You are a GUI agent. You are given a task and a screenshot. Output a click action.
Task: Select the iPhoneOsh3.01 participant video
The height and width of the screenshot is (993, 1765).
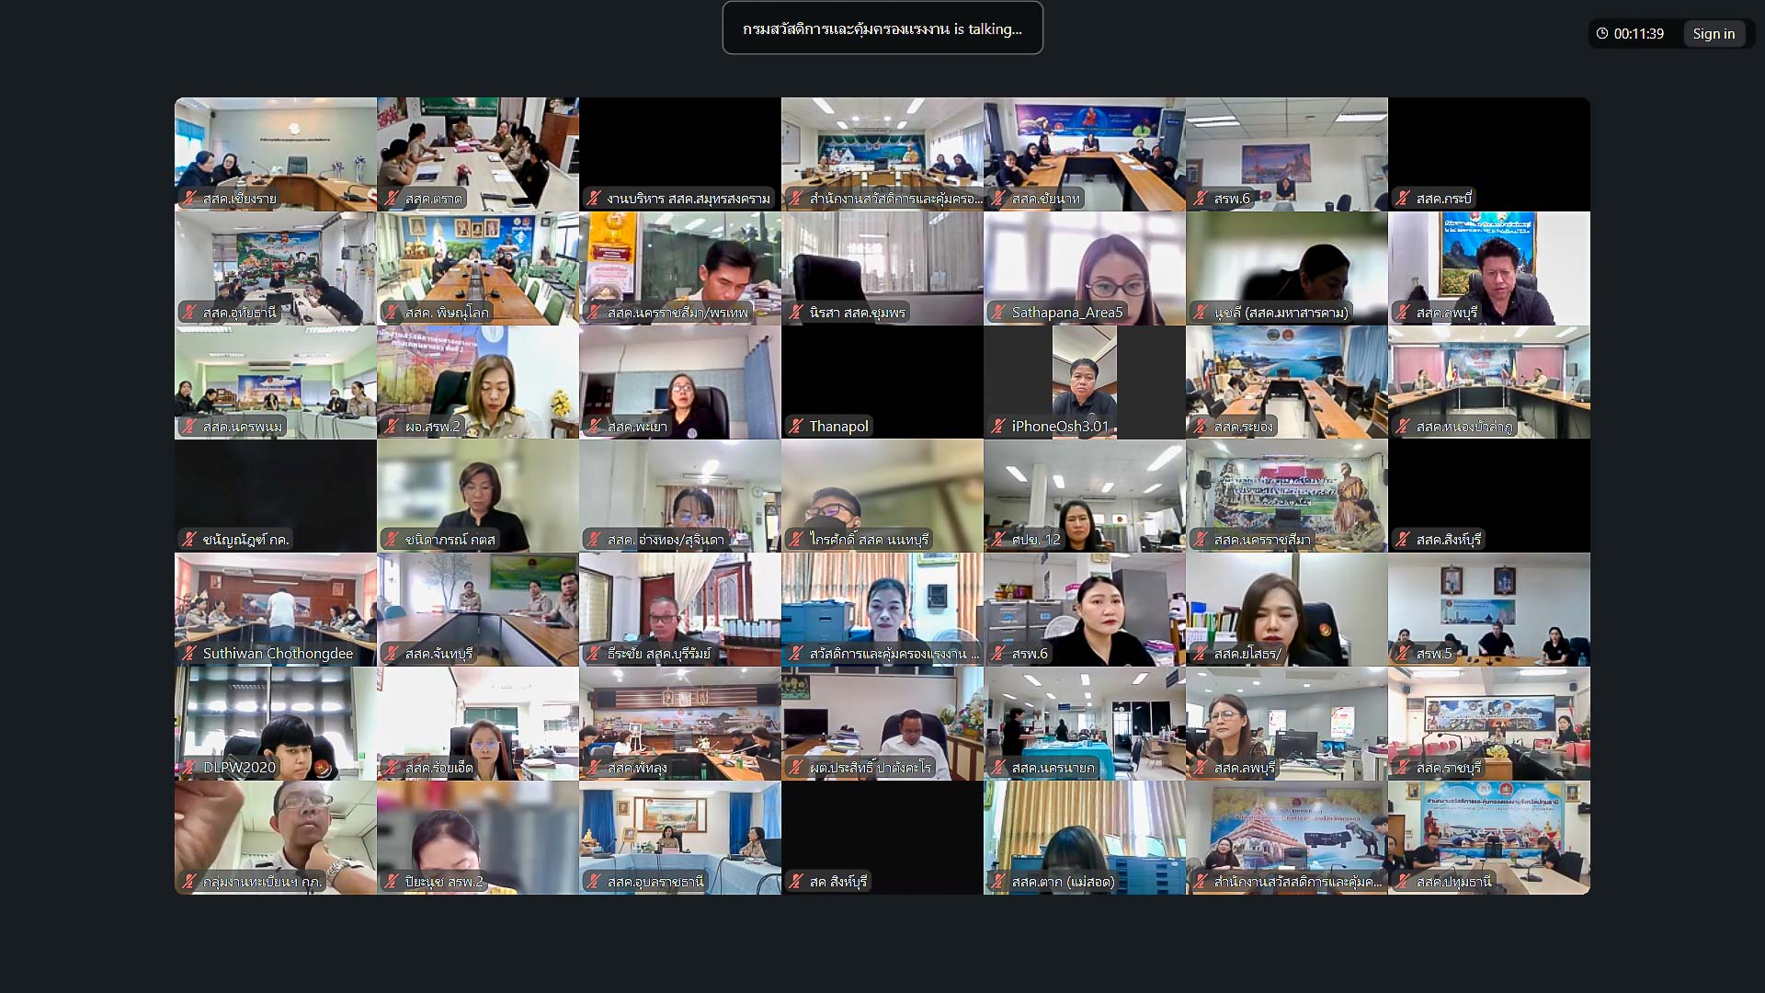click(x=1084, y=377)
